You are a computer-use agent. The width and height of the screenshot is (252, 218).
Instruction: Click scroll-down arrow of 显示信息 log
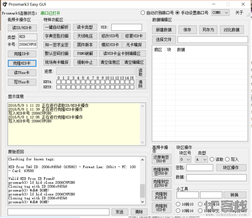click(x=142, y=142)
